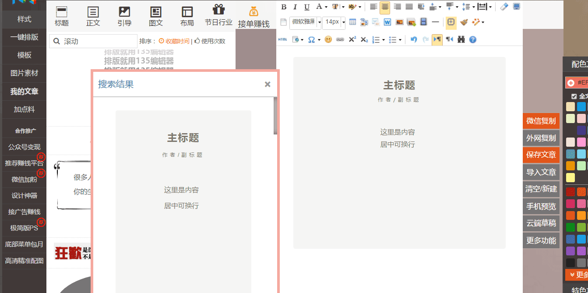
Task: Switch to HTML source view
Action: (282, 39)
